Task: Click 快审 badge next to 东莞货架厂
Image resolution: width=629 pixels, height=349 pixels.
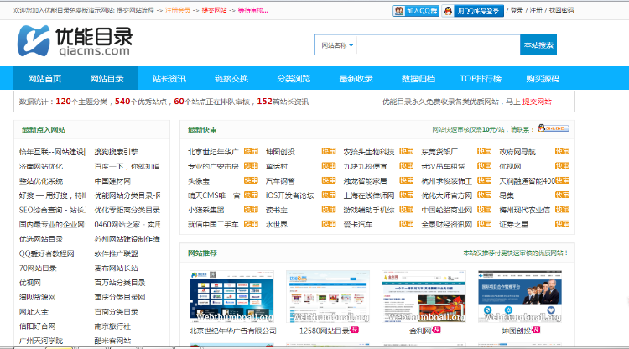Action: 484,151
